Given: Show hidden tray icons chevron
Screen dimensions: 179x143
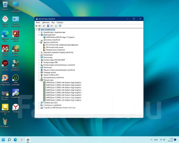Looking at the screenshot, I should (151, 140).
